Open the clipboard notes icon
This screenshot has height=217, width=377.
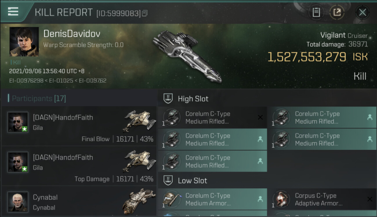(316, 12)
